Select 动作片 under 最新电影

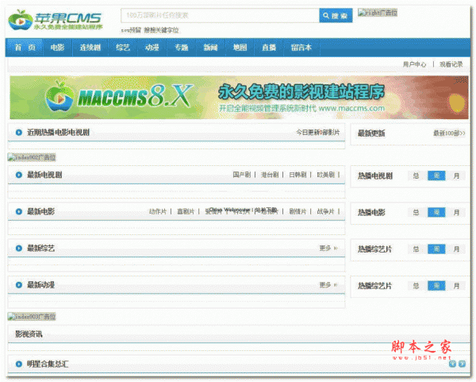pos(158,211)
